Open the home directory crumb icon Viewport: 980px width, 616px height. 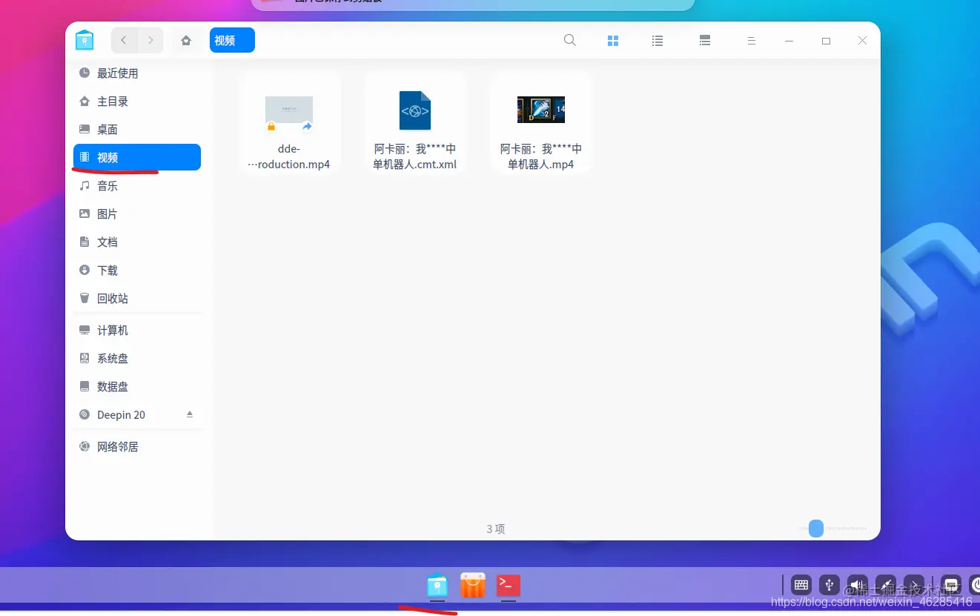pos(186,41)
